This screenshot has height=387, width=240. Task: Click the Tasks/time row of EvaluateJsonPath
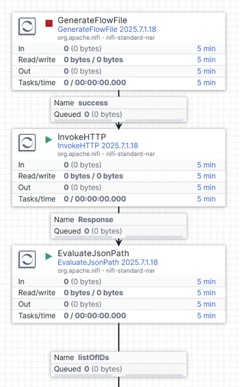tap(118, 316)
